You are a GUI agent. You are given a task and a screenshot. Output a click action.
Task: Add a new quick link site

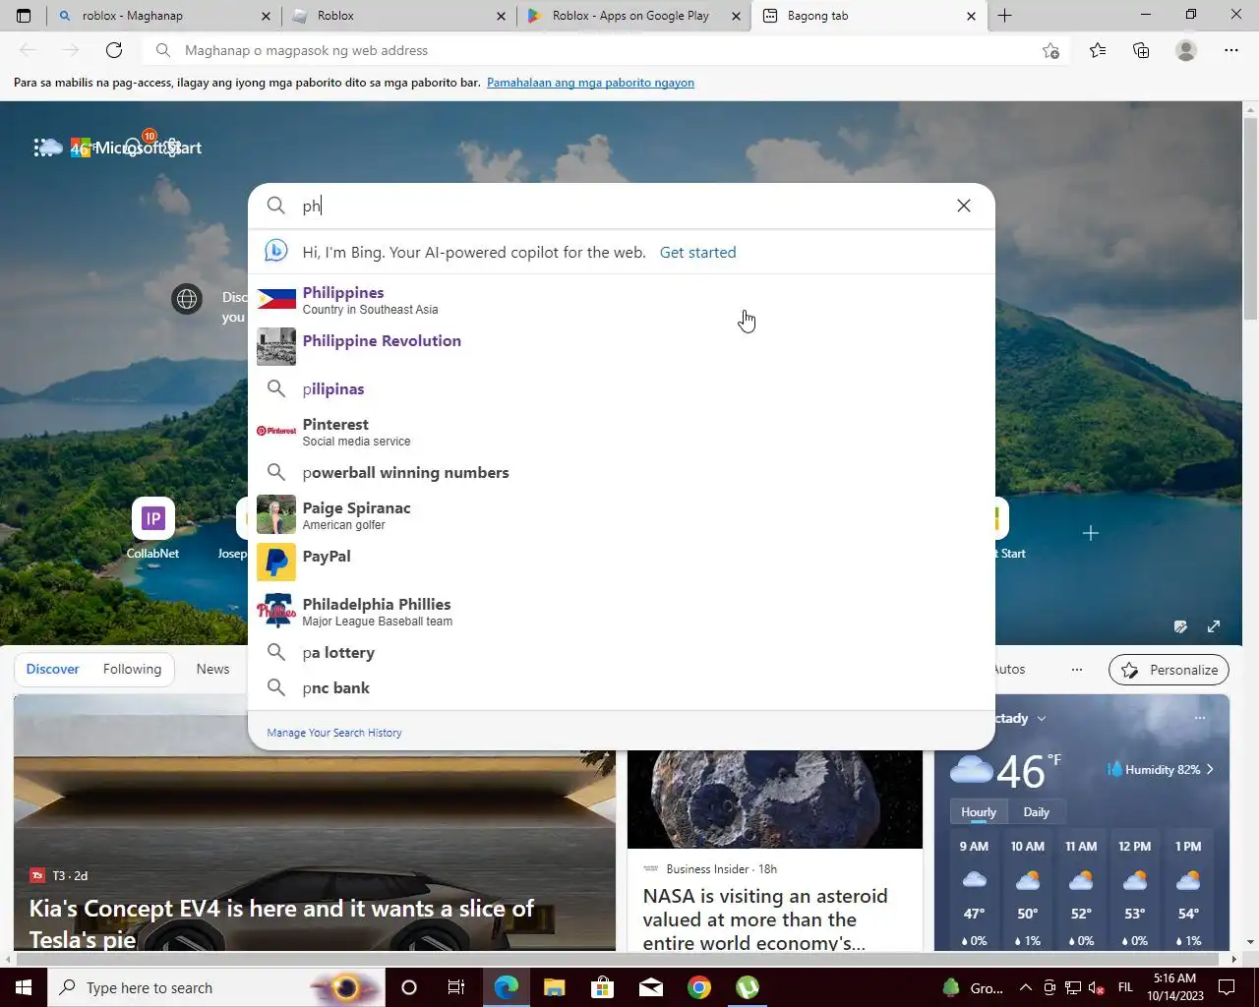pos(1090,533)
